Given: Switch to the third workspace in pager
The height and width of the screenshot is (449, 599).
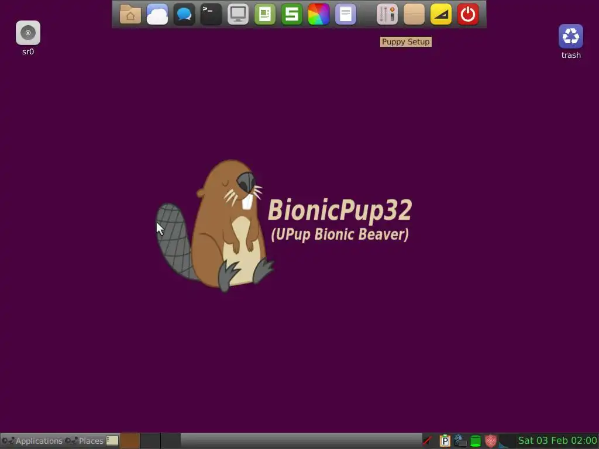Looking at the screenshot, I should (x=170, y=441).
